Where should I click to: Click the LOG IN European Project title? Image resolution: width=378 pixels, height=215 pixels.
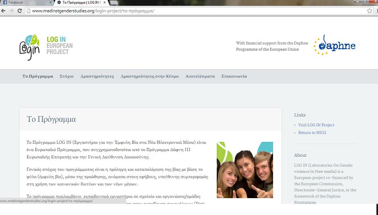click(x=60, y=45)
